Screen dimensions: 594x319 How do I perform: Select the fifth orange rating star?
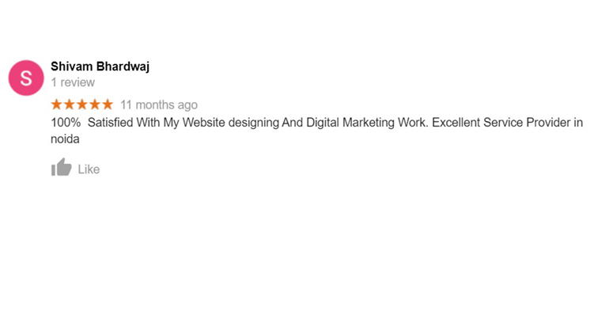108,104
